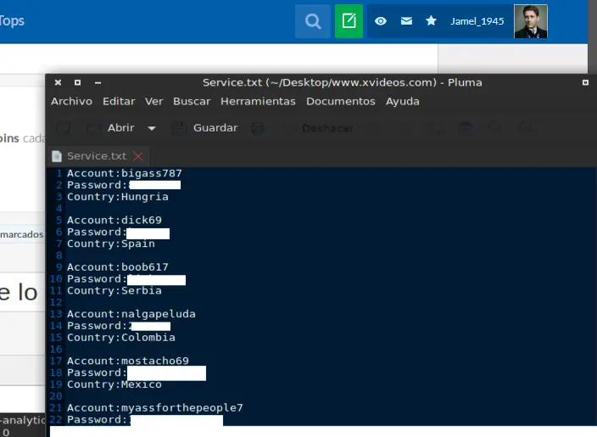Open the Buscar menu in Pluma

(x=192, y=101)
